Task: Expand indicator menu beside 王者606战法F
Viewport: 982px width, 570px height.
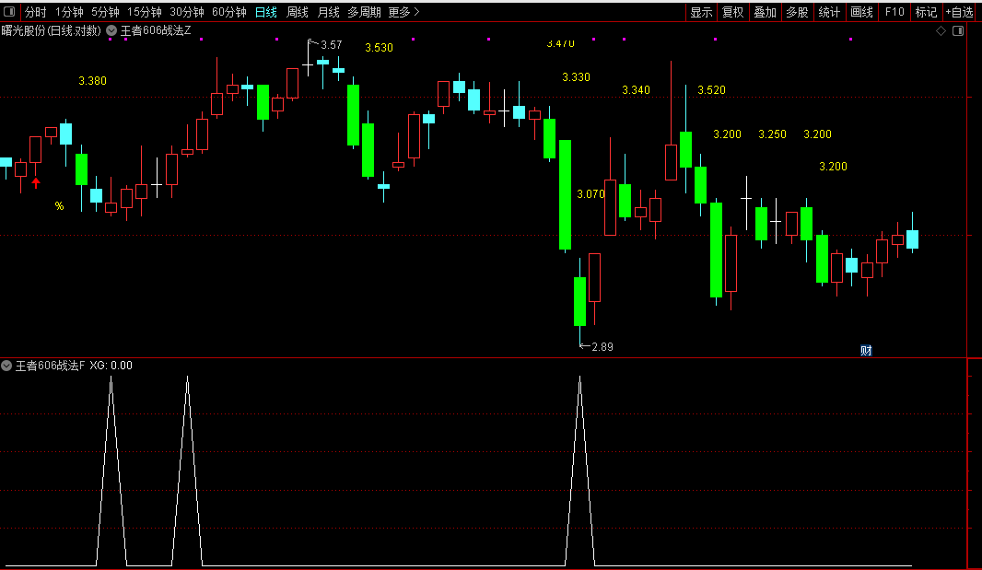Action: click(x=6, y=366)
